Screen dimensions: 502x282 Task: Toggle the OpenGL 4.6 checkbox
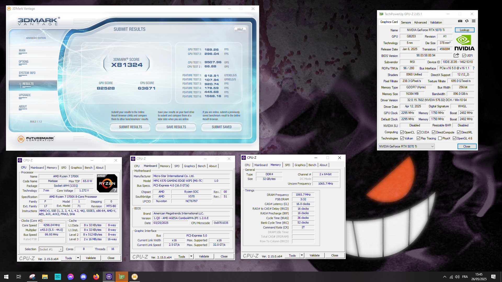[x=454, y=138]
